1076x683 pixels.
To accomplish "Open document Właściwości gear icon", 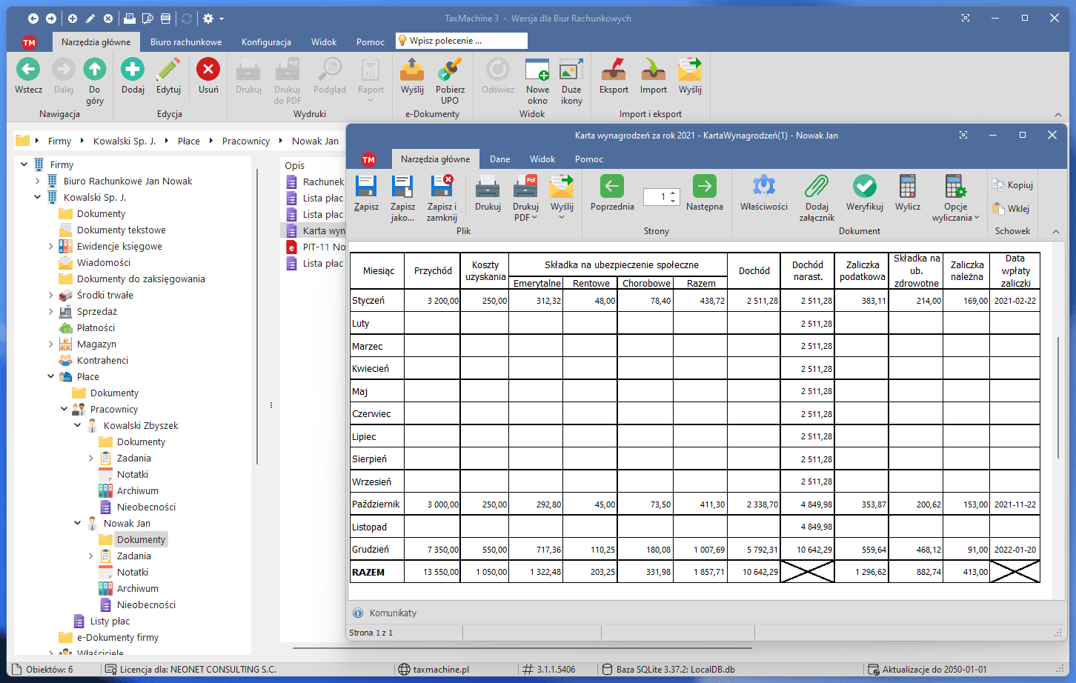I will 763,187.
